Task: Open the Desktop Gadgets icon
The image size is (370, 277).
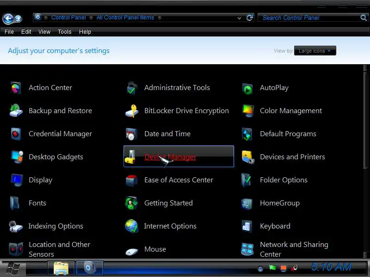Action: pyautogui.click(x=17, y=157)
